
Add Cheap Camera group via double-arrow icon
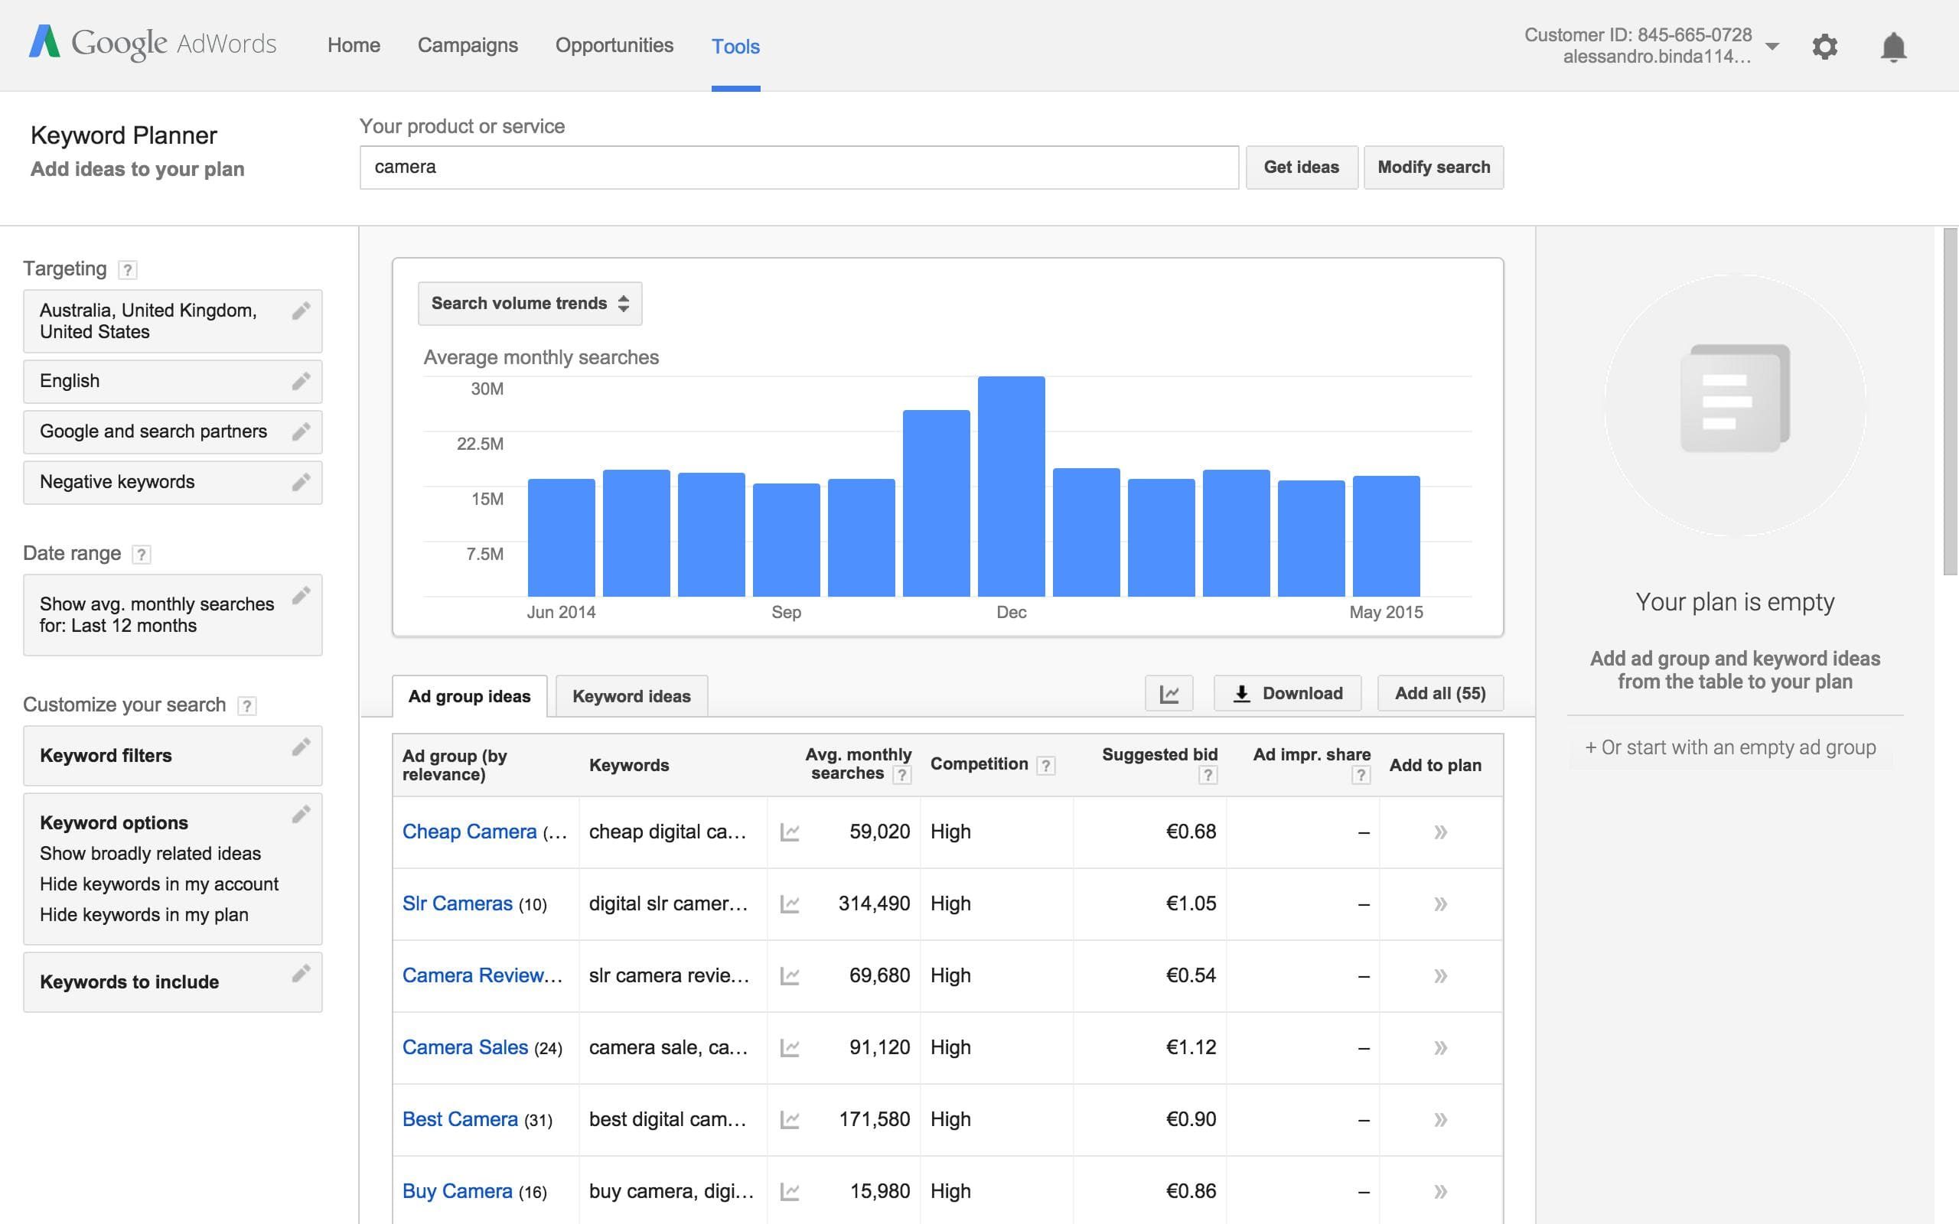coord(1439,832)
